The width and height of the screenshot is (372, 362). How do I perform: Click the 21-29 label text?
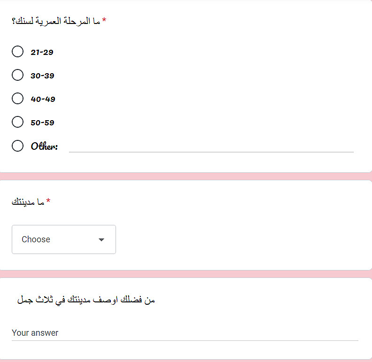(42, 52)
